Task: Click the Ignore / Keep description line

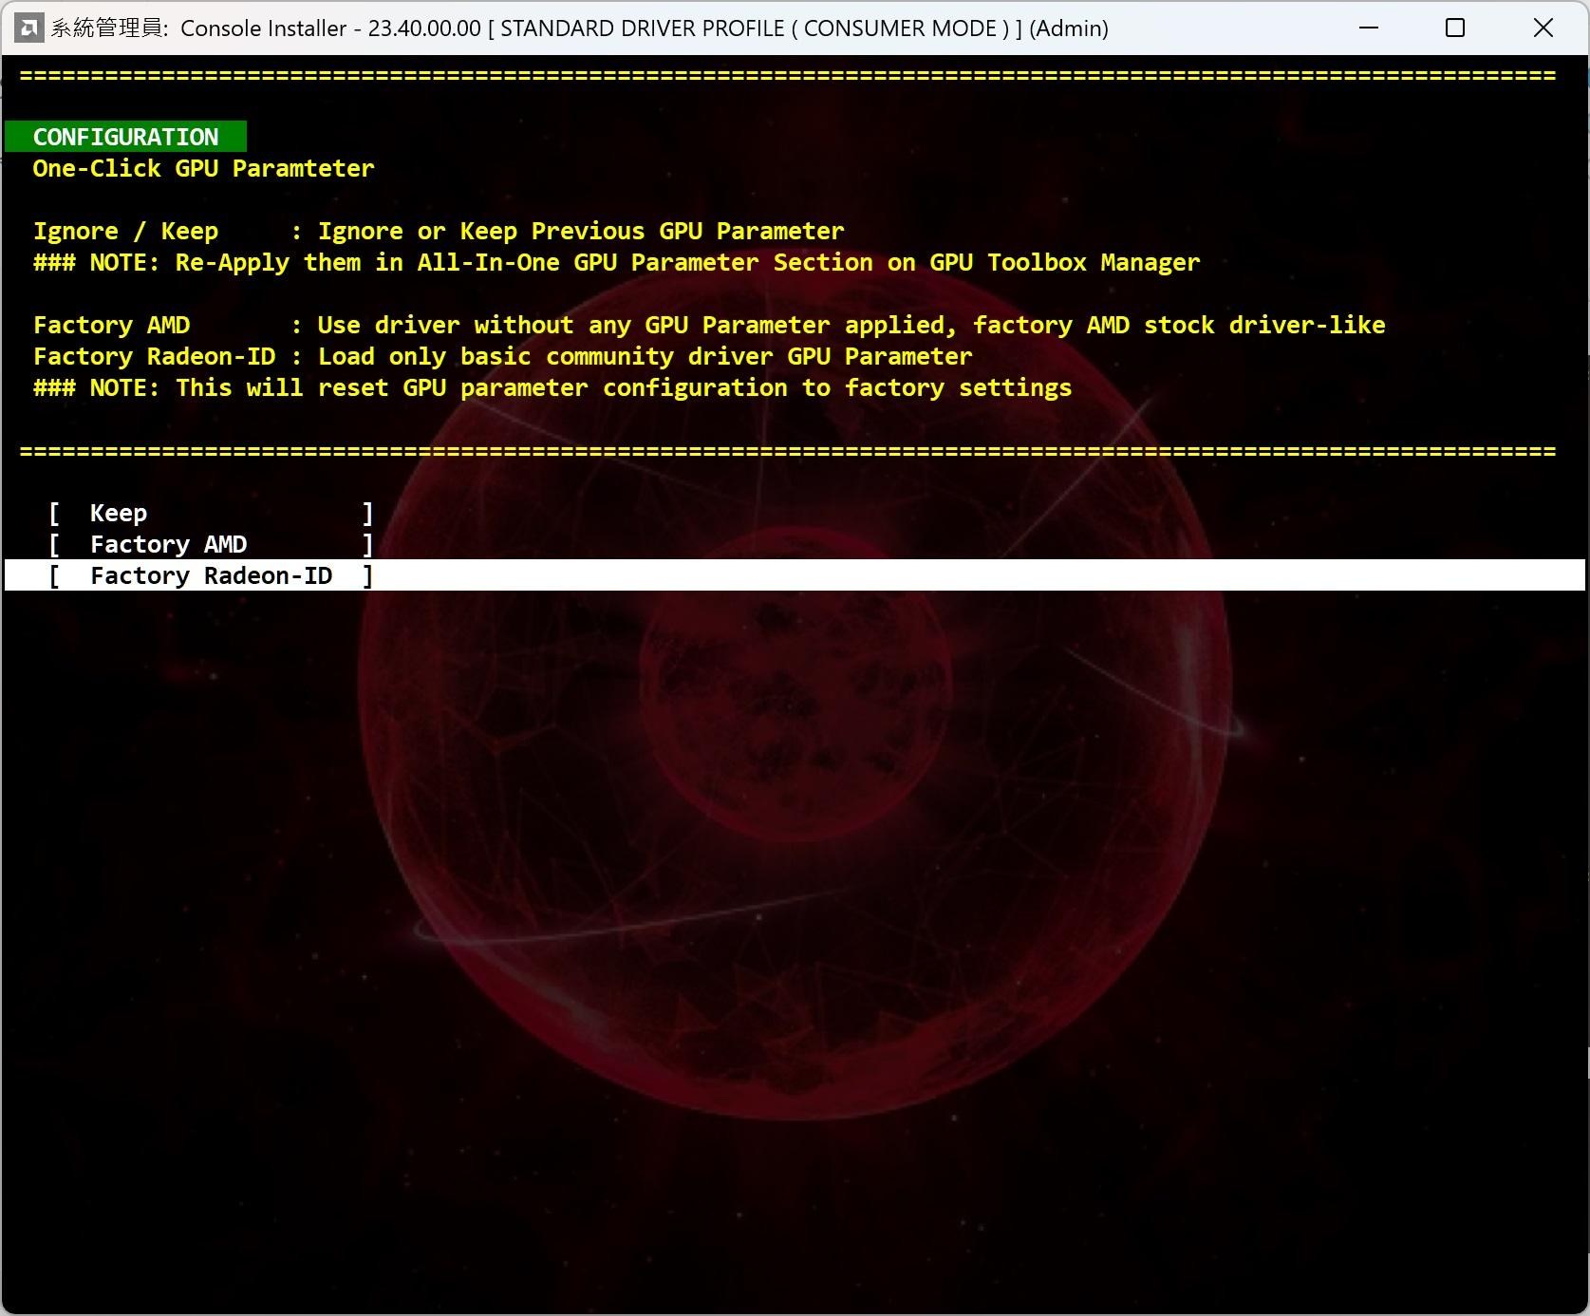Action: pyautogui.click(x=438, y=232)
